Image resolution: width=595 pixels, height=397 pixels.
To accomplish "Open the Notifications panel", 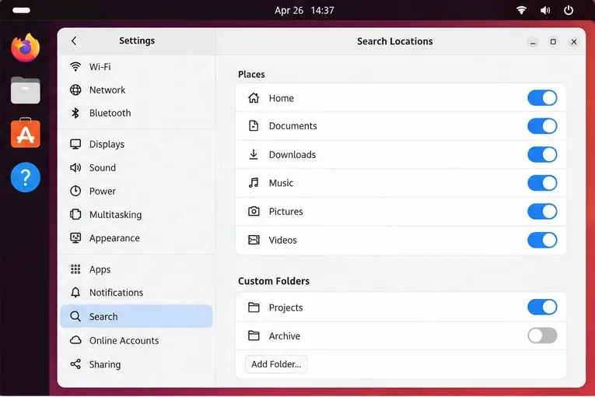I will pyautogui.click(x=136, y=292).
